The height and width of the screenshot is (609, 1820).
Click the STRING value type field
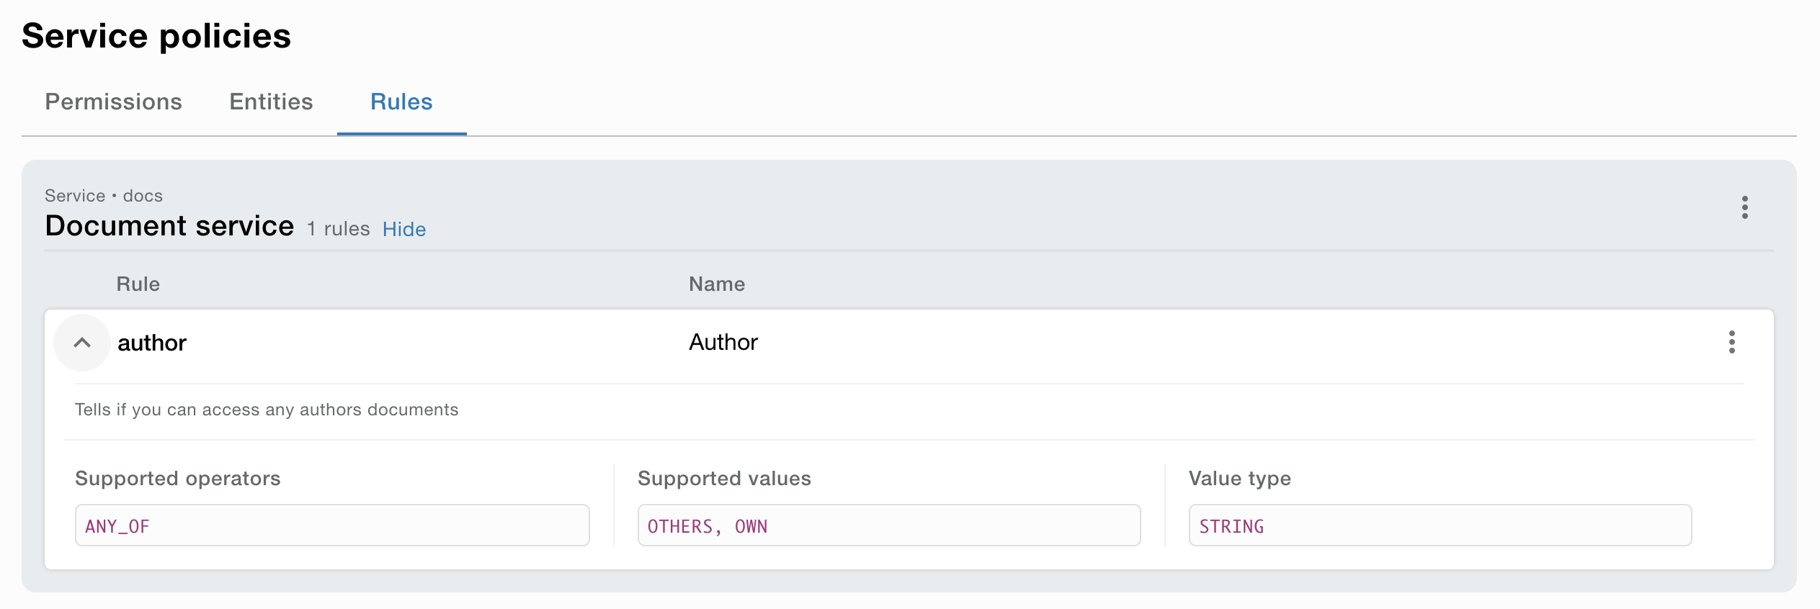pyautogui.click(x=1440, y=525)
